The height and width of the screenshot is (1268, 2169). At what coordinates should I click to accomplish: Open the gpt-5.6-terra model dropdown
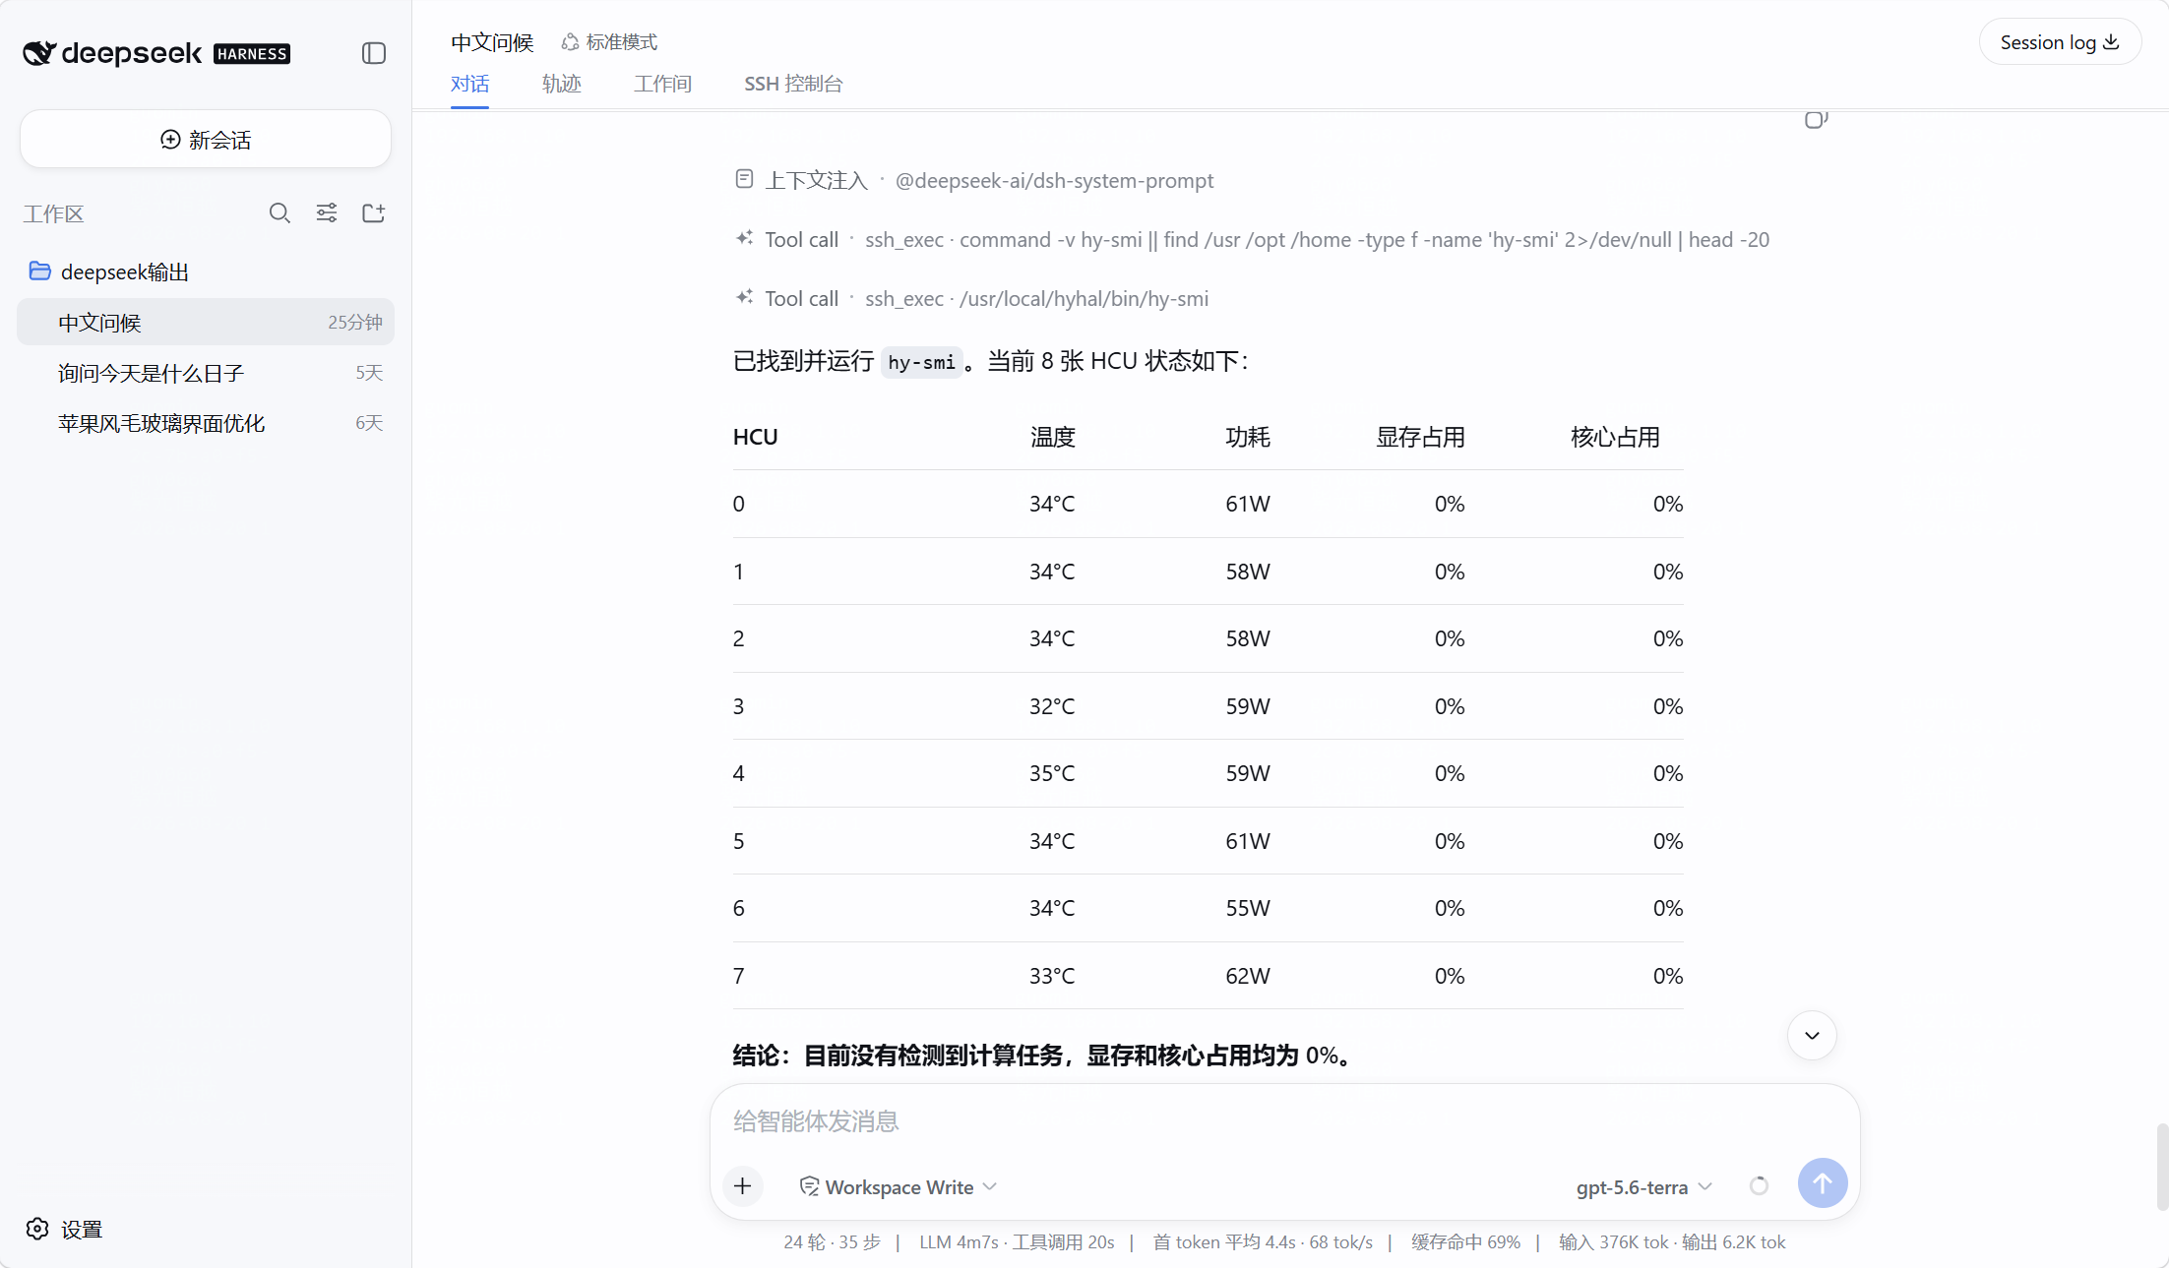(x=1643, y=1187)
